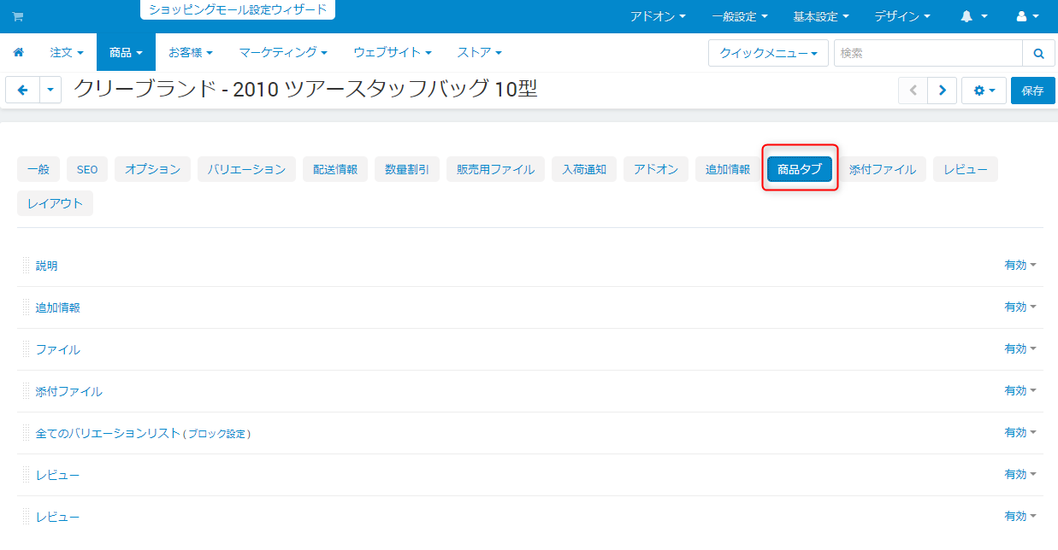This screenshot has width=1058, height=550.
Task: Open the 添付ファイル row link
Action: click(x=69, y=391)
